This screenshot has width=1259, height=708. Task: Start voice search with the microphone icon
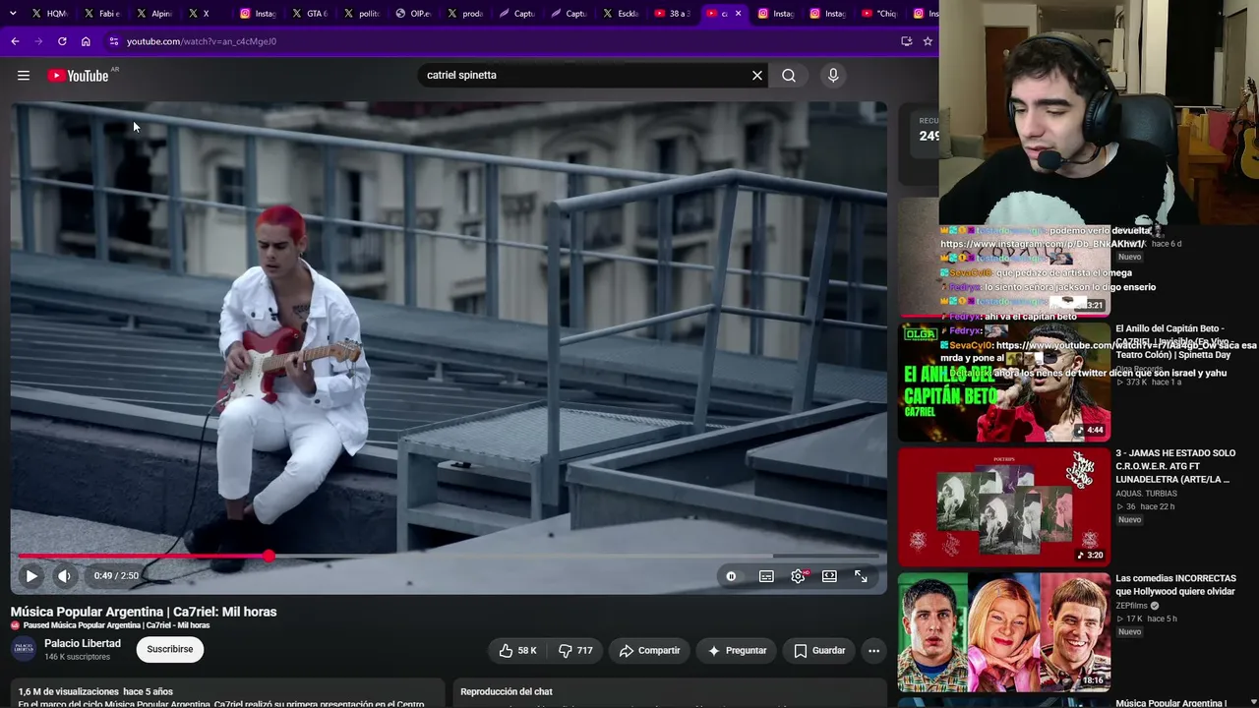(833, 76)
